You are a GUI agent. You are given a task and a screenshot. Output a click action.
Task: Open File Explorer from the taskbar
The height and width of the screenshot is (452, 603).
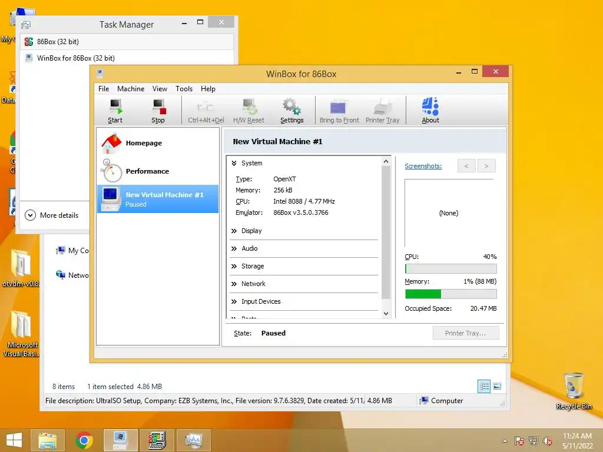pyautogui.click(x=47, y=440)
